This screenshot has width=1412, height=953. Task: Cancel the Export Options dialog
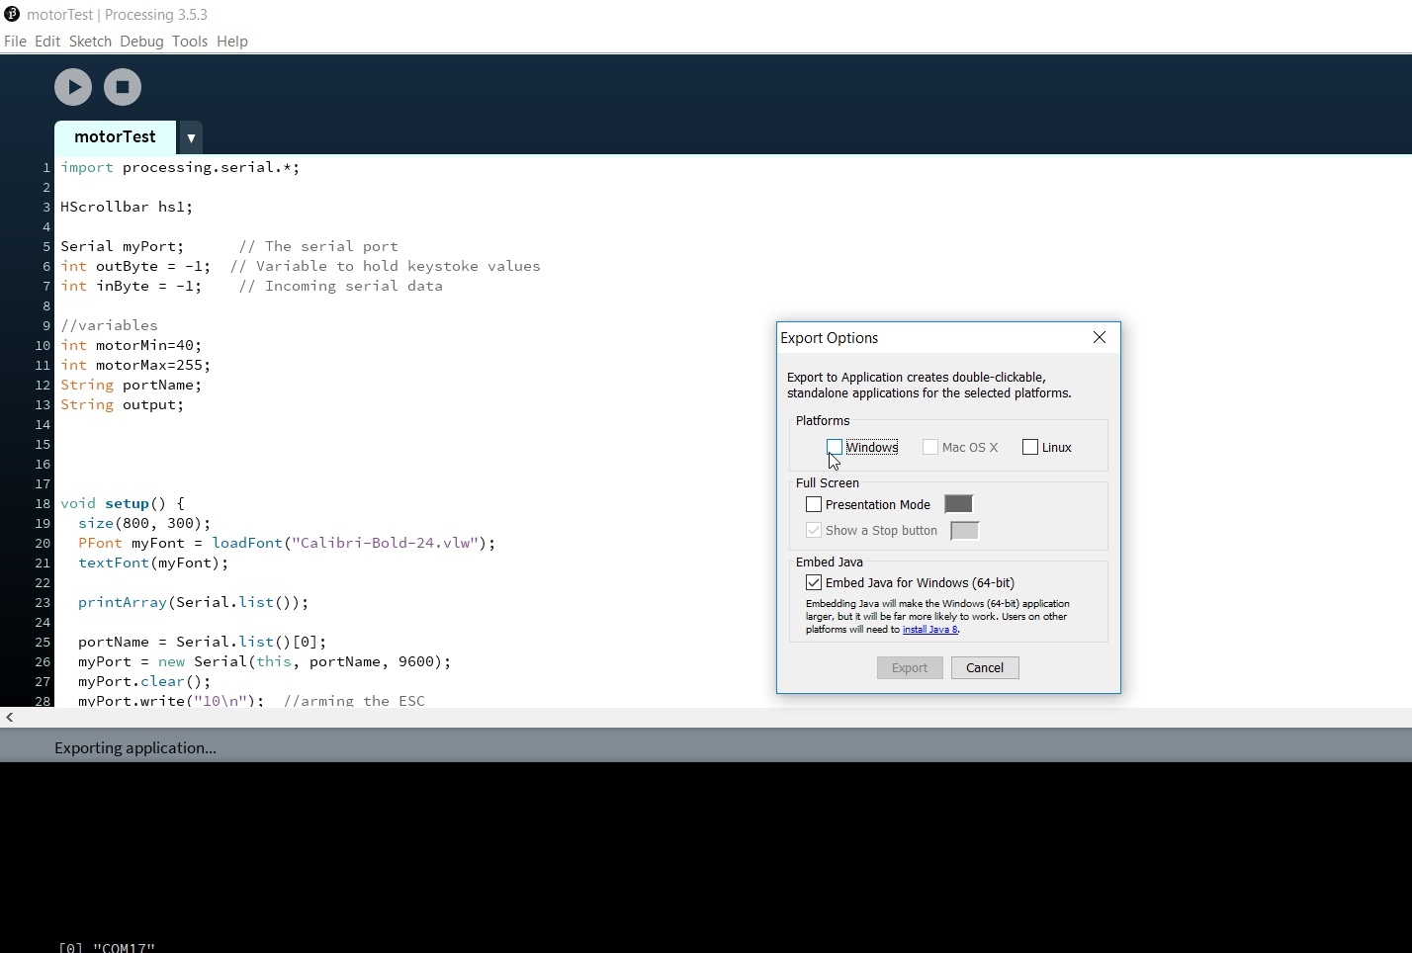985,668
